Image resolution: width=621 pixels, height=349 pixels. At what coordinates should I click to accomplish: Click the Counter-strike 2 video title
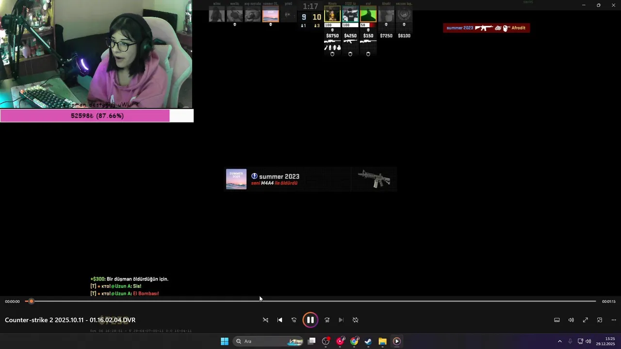click(70, 320)
